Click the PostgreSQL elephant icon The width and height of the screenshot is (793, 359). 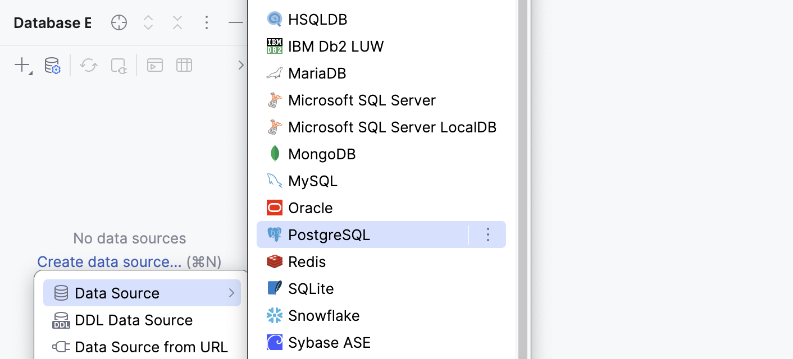(x=275, y=234)
